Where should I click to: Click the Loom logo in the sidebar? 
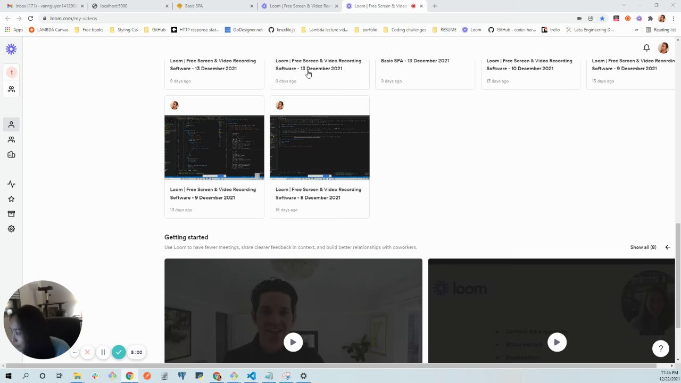pyautogui.click(x=11, y=49)
